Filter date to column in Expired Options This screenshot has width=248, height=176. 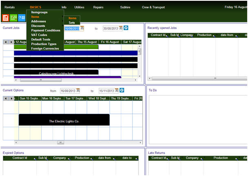click(x=137, y=159)
